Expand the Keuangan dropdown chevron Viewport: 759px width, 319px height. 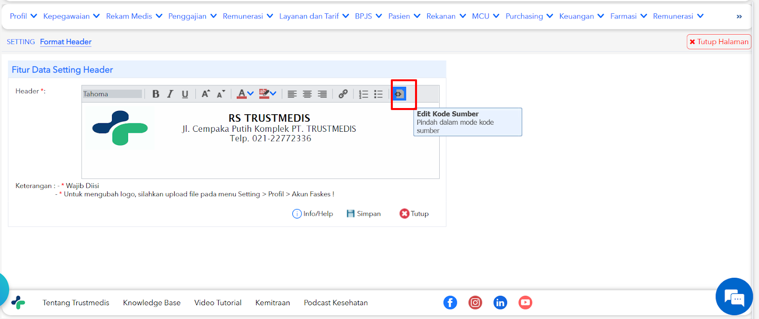click(x=601, y=16)
